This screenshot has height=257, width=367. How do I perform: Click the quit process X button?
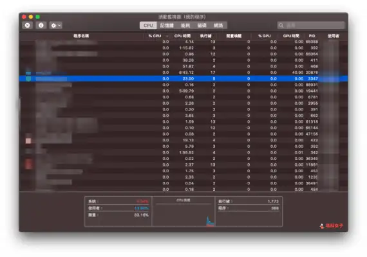click(x=28, y=25)
